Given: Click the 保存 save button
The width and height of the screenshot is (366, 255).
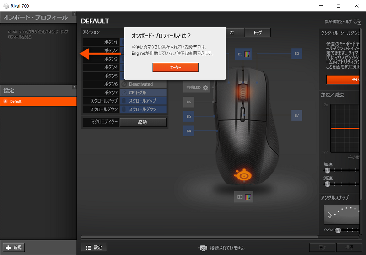Looking at the screenshot, I should coord(349,247).
